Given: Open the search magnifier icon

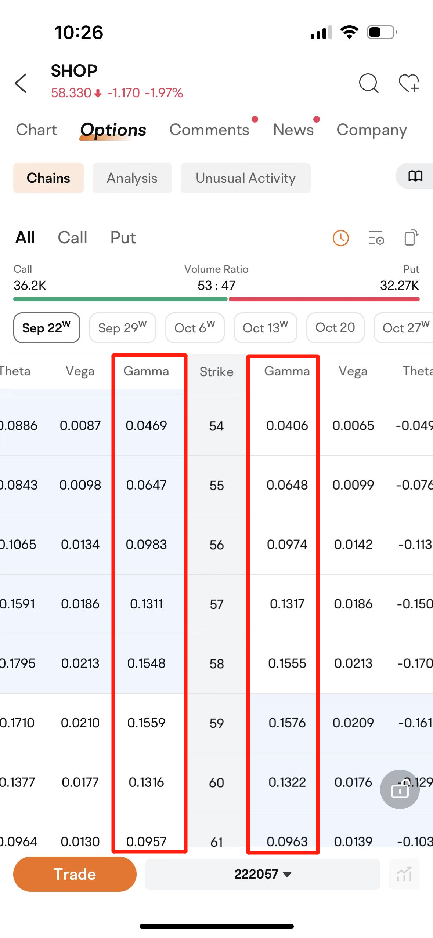Looking at the screenshot, I should pyautogui.click(x=368, y=83).
